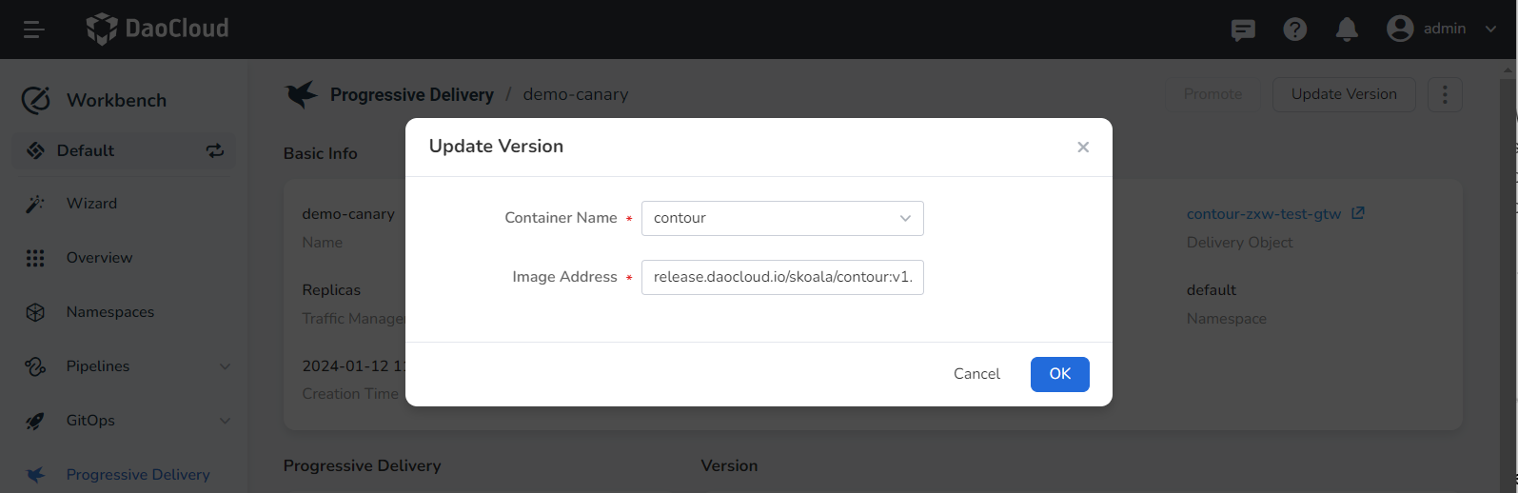Open the Overview page
The image size is (1518, 493).
point(99,258)
